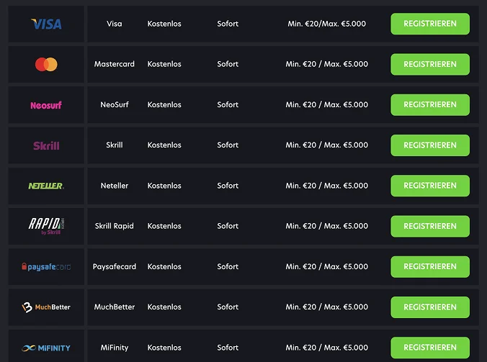Click the Visa logo

click(x=46, y=24)
